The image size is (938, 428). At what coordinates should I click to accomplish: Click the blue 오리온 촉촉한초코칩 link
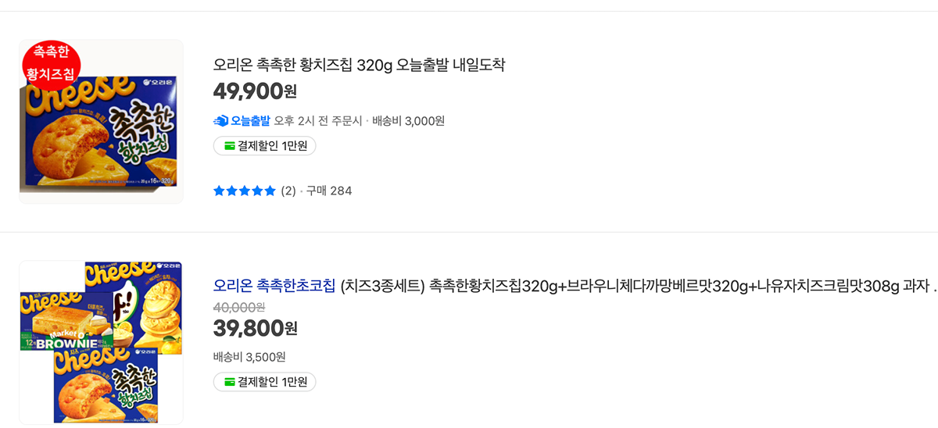(274, 285)
